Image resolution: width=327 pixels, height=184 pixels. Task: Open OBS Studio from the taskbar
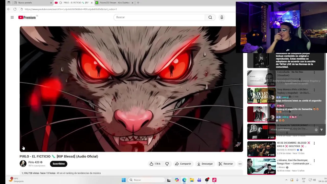point(207,180)
